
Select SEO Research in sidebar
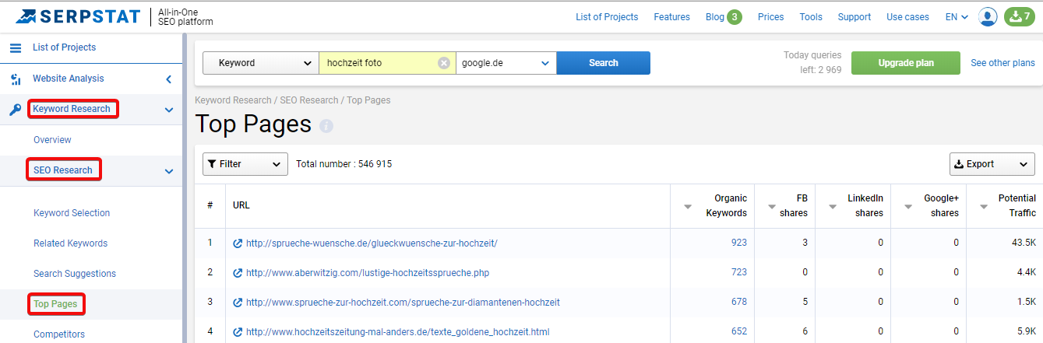pos(62,170)
